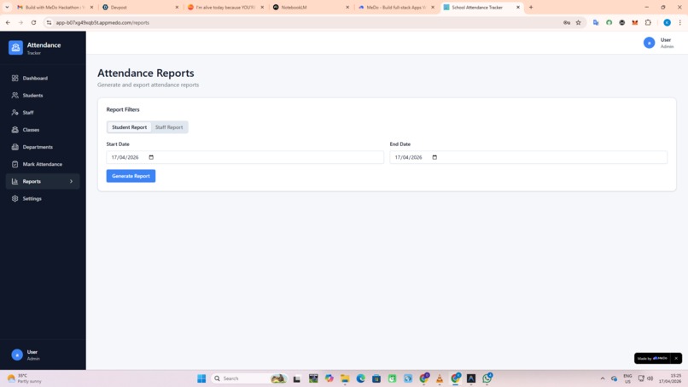Show hidden system tray icons
The image size is (688, 387).
pos(603,378)
